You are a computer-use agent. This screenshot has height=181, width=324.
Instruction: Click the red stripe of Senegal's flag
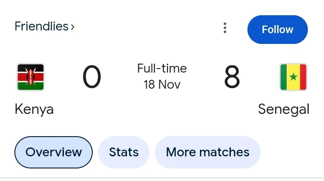pos(302,77)
